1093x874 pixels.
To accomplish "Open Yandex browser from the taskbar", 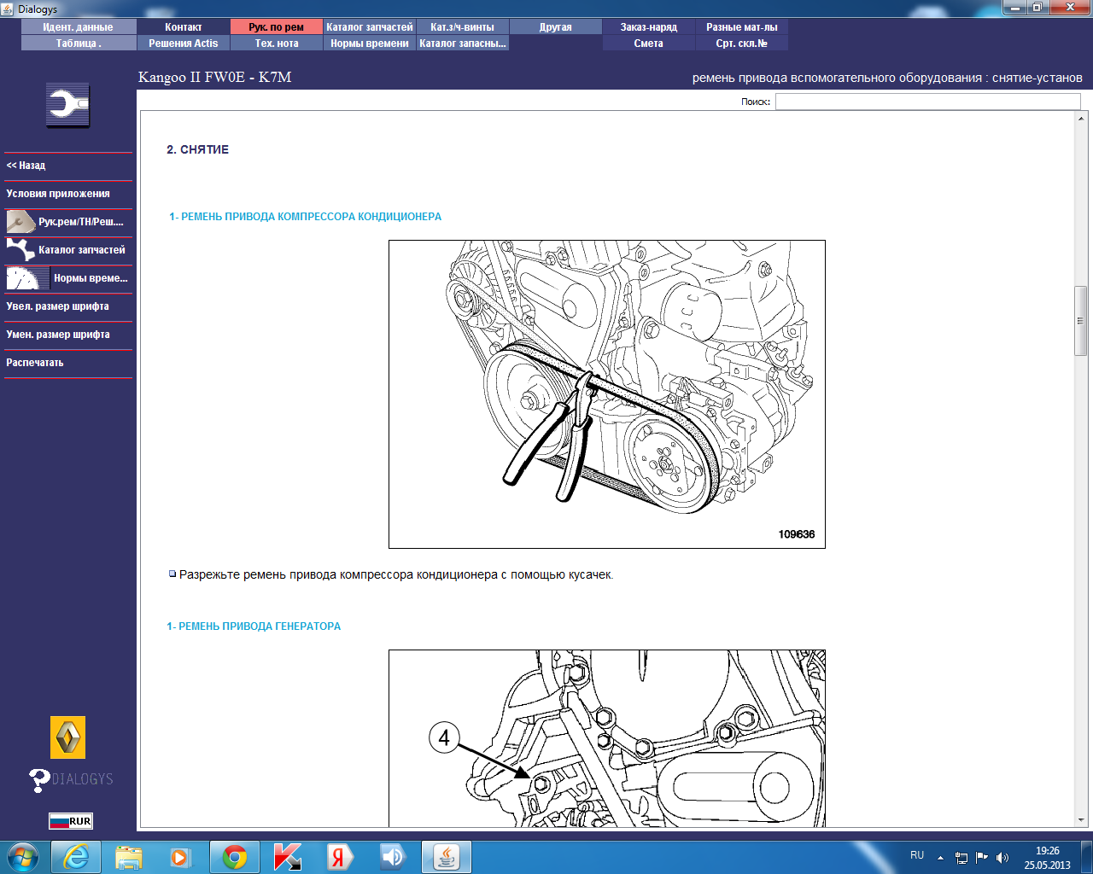I will tap(340, 857).
